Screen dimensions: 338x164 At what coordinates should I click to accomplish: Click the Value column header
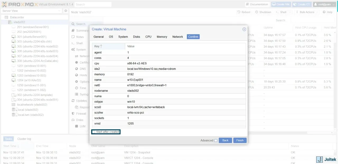[185, 46]
